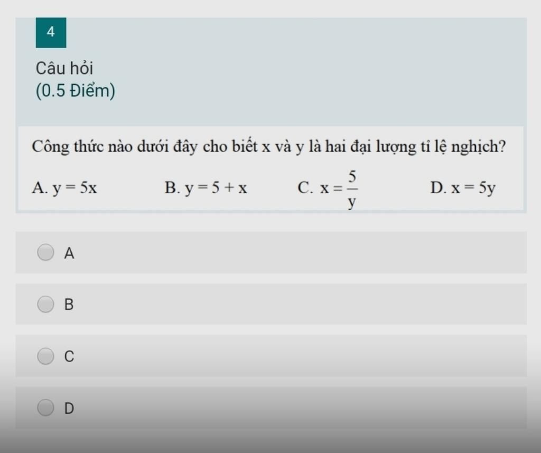Click the letter label C beside its radio
Screen dimensions: 541x453
coord(69,357)
